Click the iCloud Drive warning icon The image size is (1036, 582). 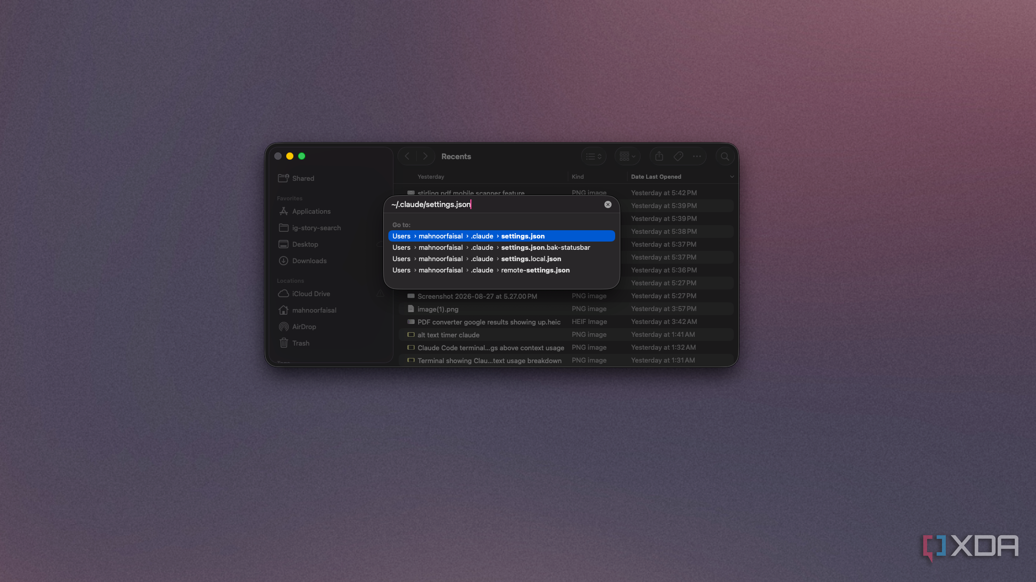tap(380, 294)
